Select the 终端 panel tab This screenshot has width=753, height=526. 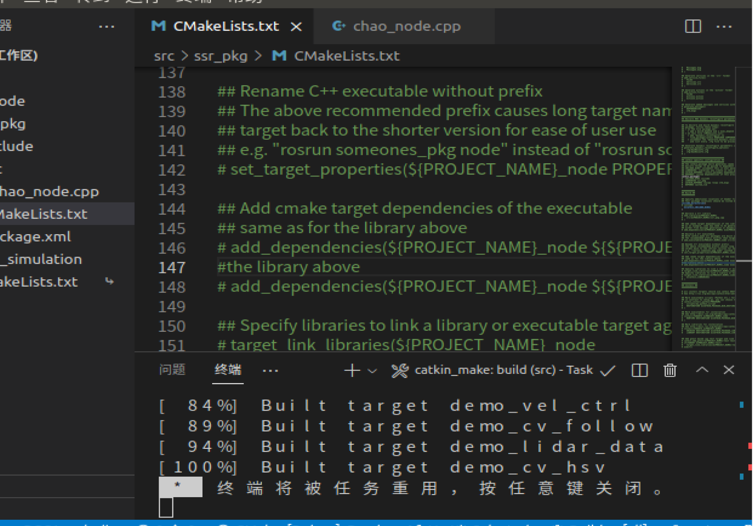[x=228, y=370]
